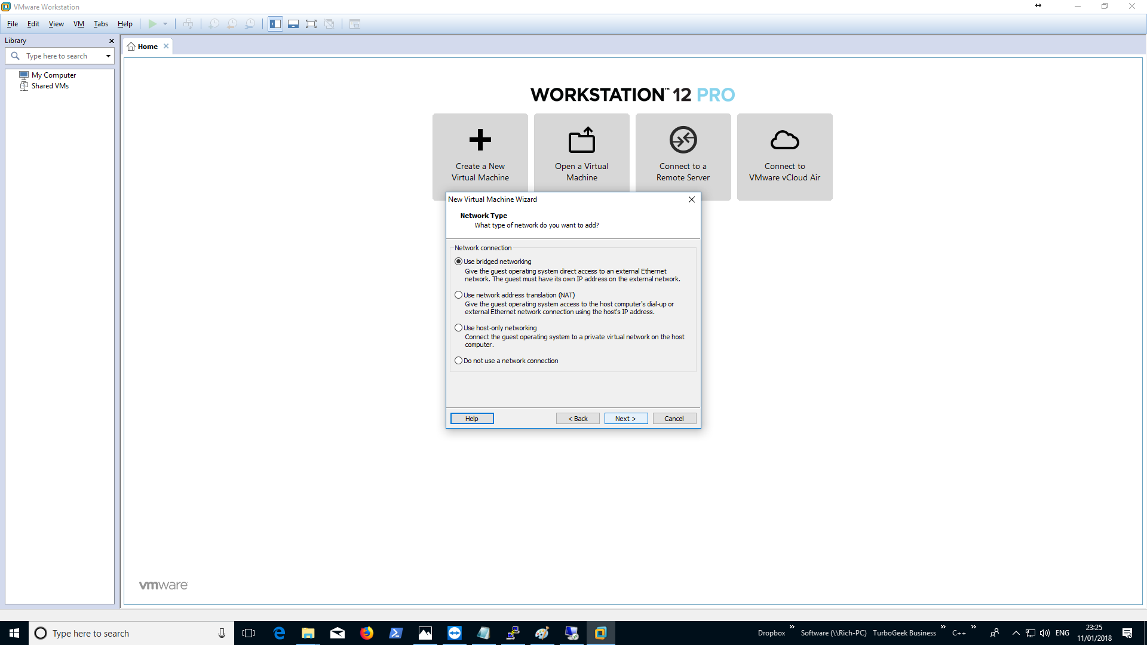Click the Unity mode toolbar icon

click(329, 24)
